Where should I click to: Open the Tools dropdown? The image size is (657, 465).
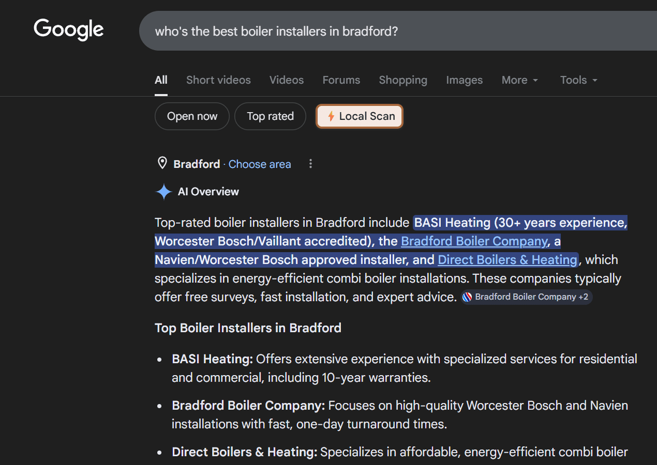tap(579, 80)
